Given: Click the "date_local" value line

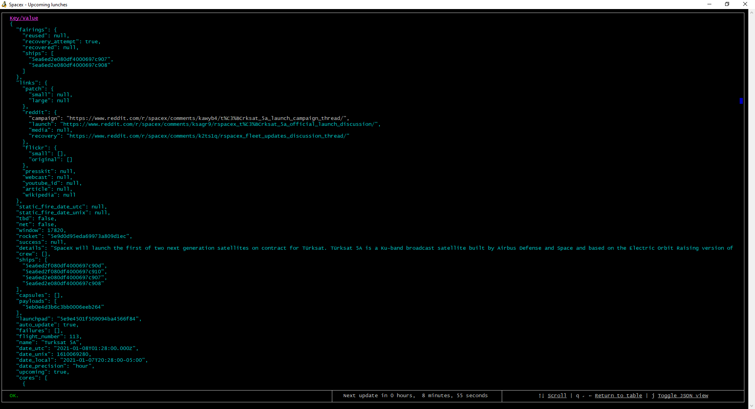Looking at the screenshot, I should [x=82, y=360].
